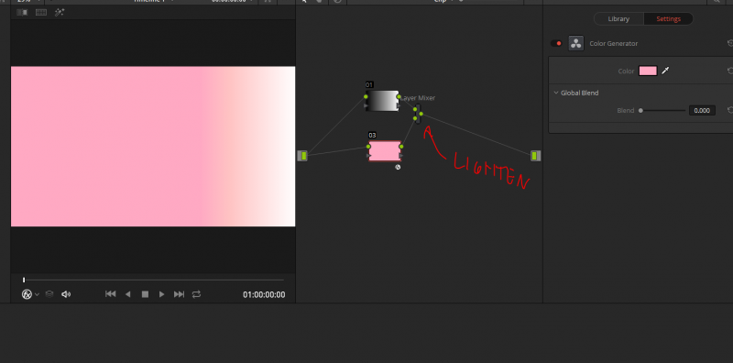Image resolution: width=733 pixels, height=363 pixels.
Task: Play the clip in reverse
Action: click(127, 294)
